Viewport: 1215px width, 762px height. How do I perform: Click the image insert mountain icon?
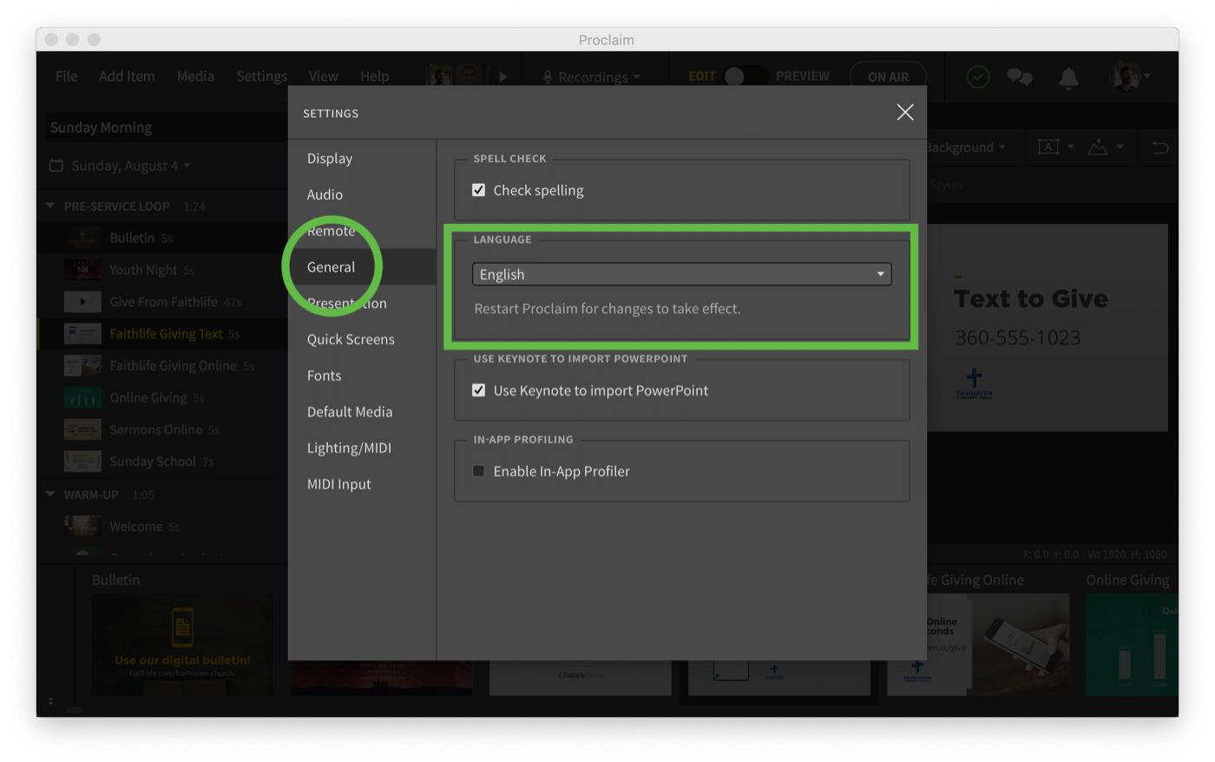click(1098, 148)
